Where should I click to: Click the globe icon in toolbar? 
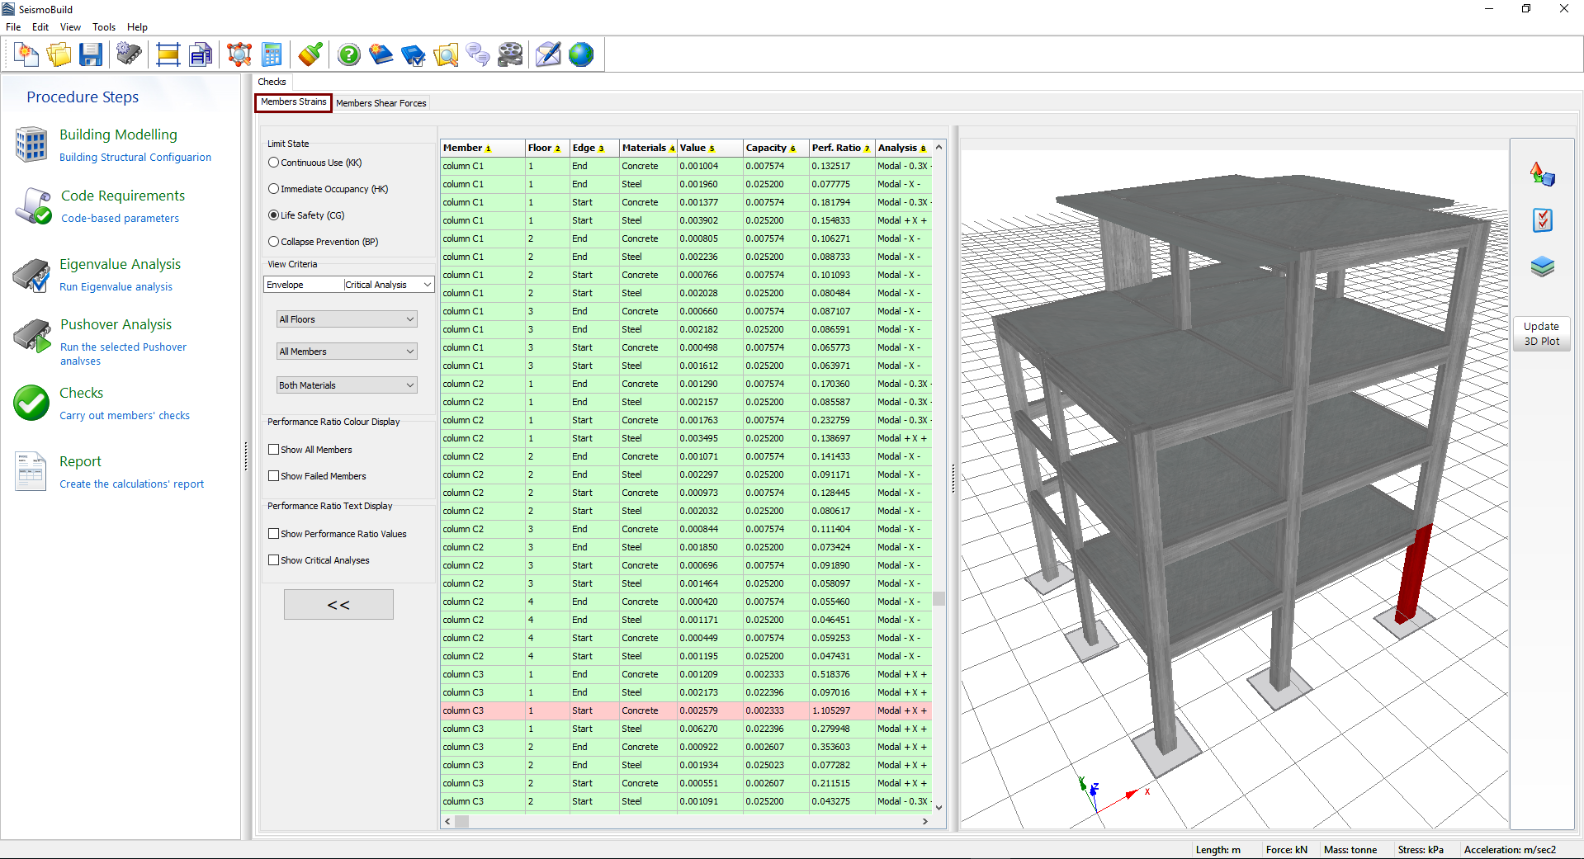coord(581,55)
